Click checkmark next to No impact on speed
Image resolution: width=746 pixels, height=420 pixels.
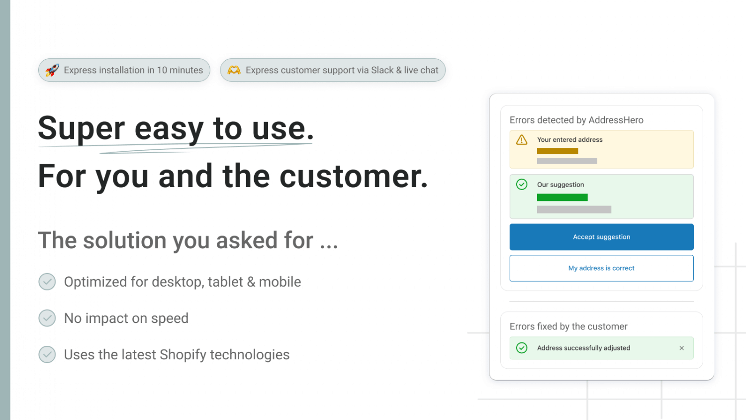47,318
